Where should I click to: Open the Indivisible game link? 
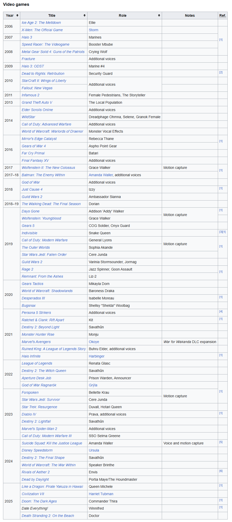[x=29, y=233]
